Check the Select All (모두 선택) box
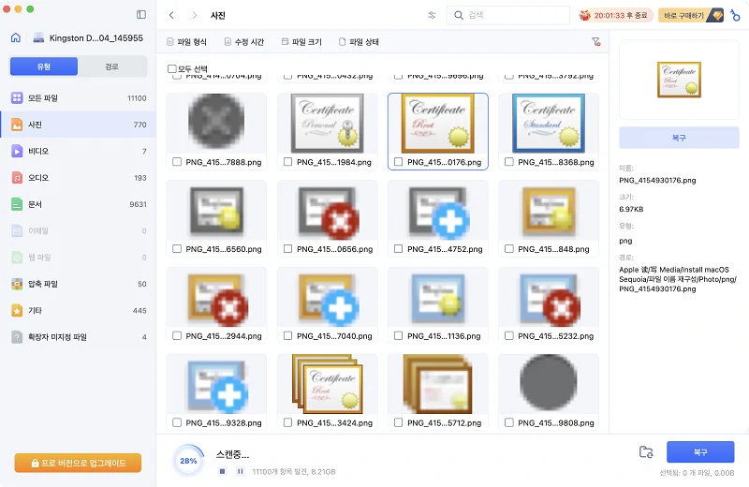This screenshot has height=487, width=749. coord(172,68)
